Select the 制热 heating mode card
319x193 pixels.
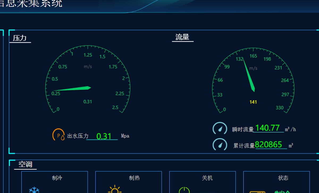coord(128,182)
